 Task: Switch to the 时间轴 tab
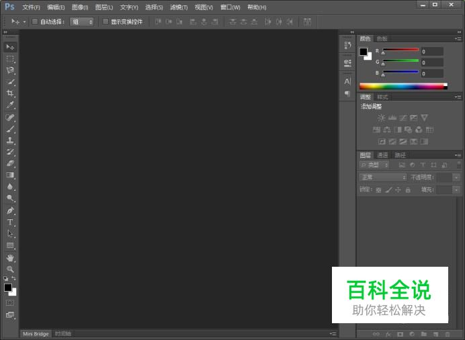pyautogui.click(x=63, y=334)
